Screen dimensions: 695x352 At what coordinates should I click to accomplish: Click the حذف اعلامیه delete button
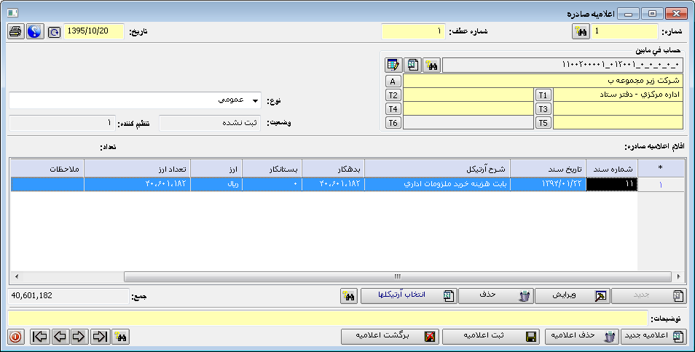[x=581, y=337]
